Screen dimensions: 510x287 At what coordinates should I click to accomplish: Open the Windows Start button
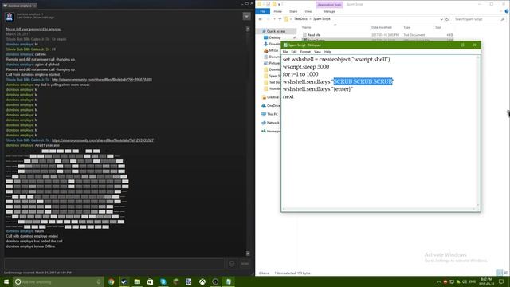pyautogui.click(x=6, y=281)
